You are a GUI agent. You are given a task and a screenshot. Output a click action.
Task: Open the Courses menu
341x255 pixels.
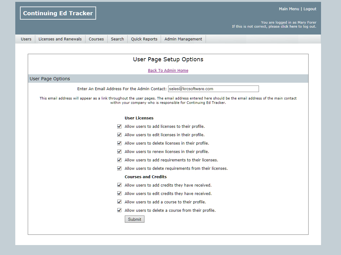point(96,39)
